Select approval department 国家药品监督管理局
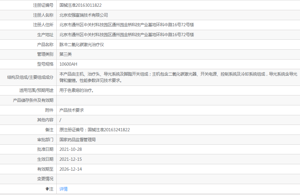This screenshot has height=195, width=300. click(77, 140)
